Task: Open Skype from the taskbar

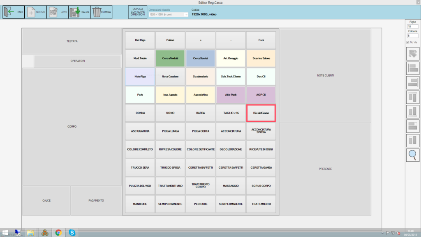Action: (x=72, y=232)
